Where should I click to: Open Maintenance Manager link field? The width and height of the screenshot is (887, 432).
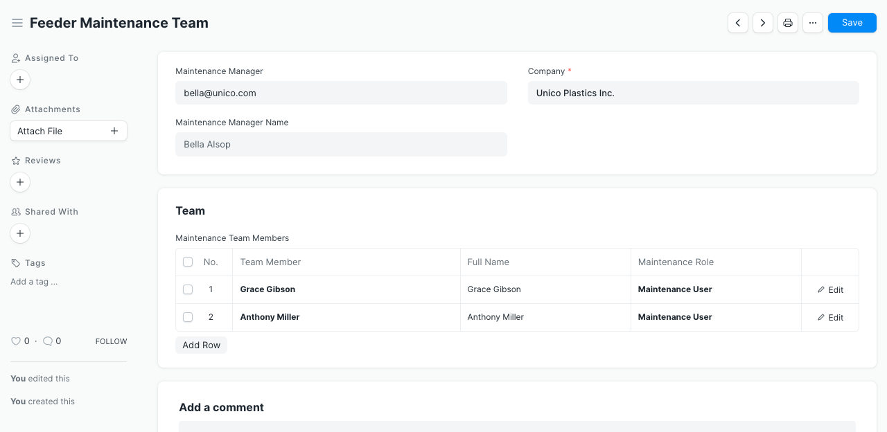coord(341,93)
